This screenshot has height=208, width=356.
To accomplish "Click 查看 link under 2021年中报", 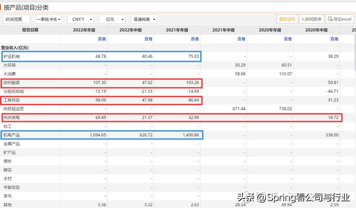I will [x=241, y=39].
